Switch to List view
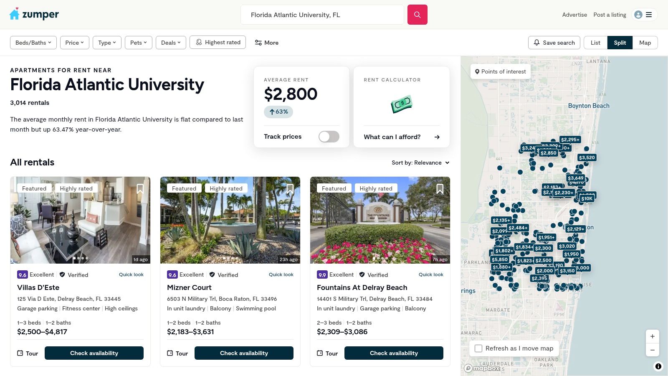This screenshot has width=668, height=376. 595,43
